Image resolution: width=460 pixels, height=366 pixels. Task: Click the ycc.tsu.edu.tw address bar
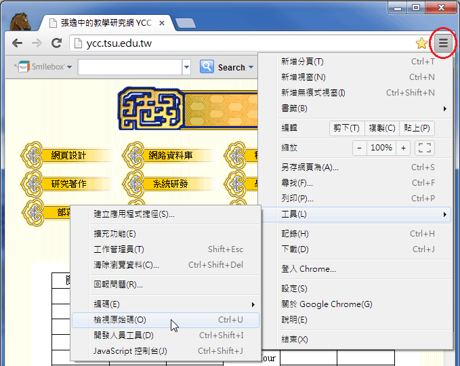(x=244, y=43)
